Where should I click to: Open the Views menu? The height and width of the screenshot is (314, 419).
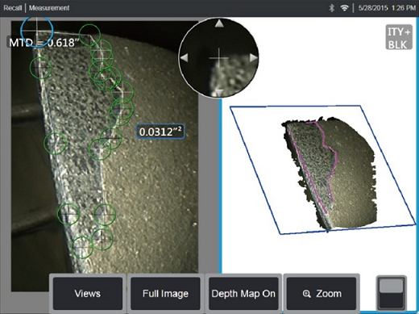pos(88,294)
